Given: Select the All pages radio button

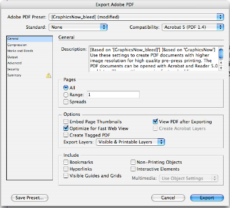Looking at the screenshot, I should [x=66, y=88].
